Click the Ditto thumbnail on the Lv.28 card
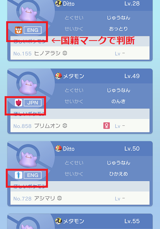160x229 pixels. coord(28,14)
